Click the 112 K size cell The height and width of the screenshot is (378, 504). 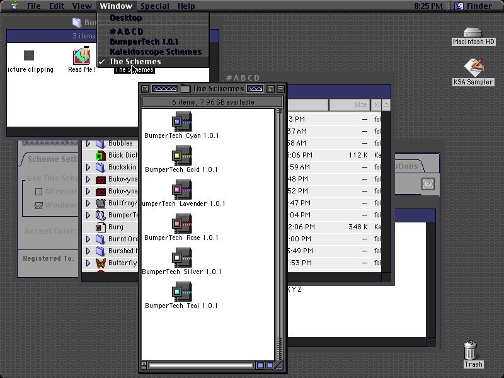[358, 155]
